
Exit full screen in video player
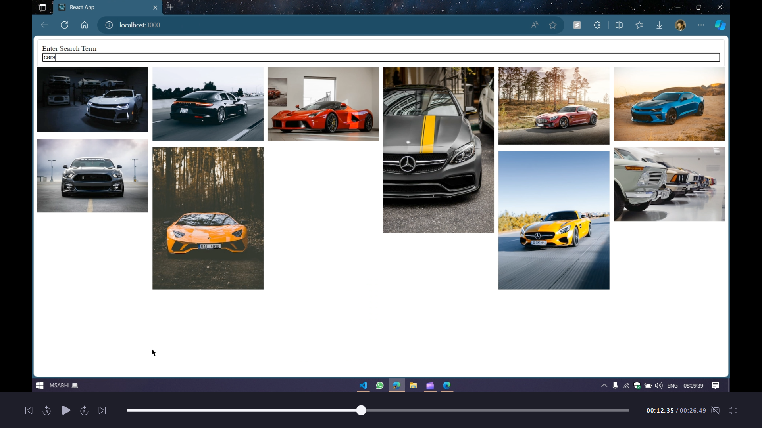point(733,411)
